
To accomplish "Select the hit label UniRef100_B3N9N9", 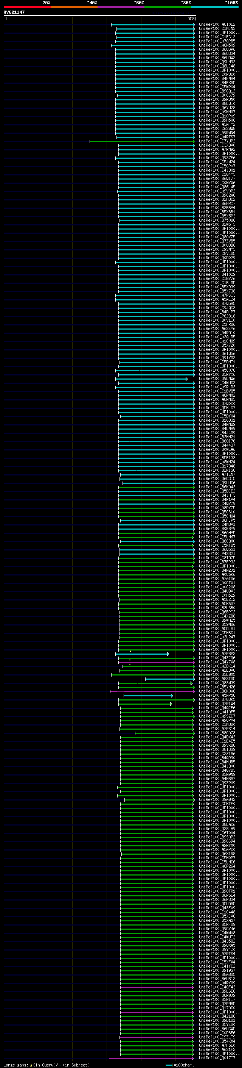I will click(x=217, y=774).
